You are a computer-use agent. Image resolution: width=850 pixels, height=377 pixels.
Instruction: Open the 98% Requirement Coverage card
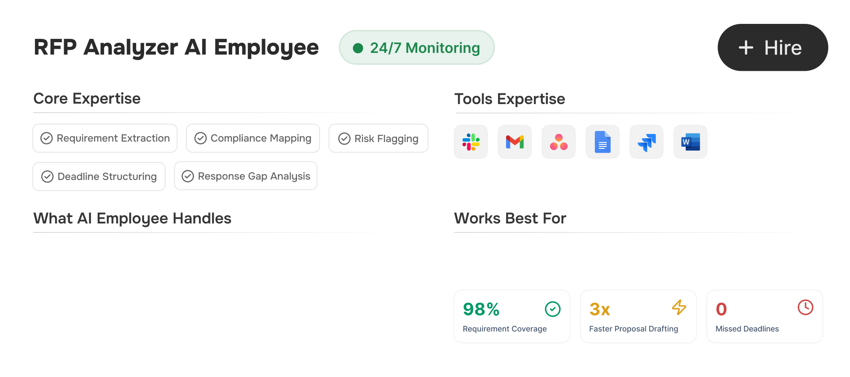(512, 317)
